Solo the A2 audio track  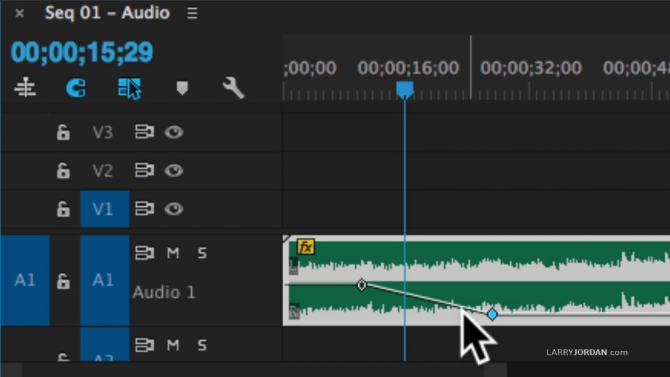202,345
